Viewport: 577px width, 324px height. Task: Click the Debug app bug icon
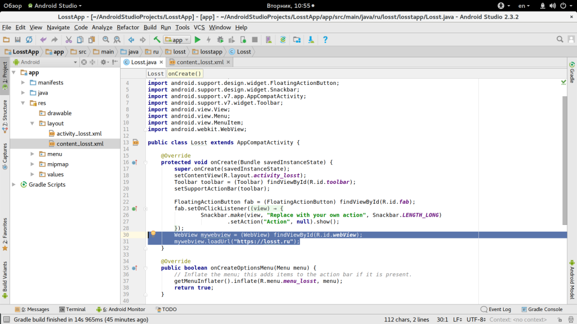click(220, 40)
